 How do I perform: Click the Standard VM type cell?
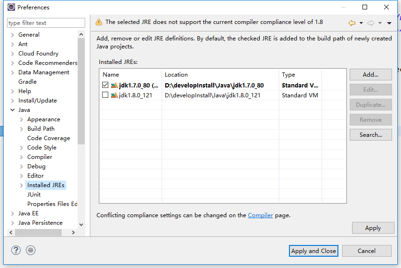(300, 95)
